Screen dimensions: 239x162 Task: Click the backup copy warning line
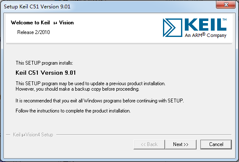(77, 89)
